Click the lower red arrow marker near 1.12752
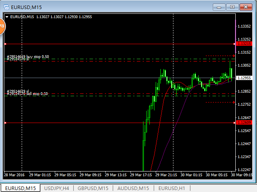Image resolution: width=257 pixels, height=192 pixels. [234, 103]
